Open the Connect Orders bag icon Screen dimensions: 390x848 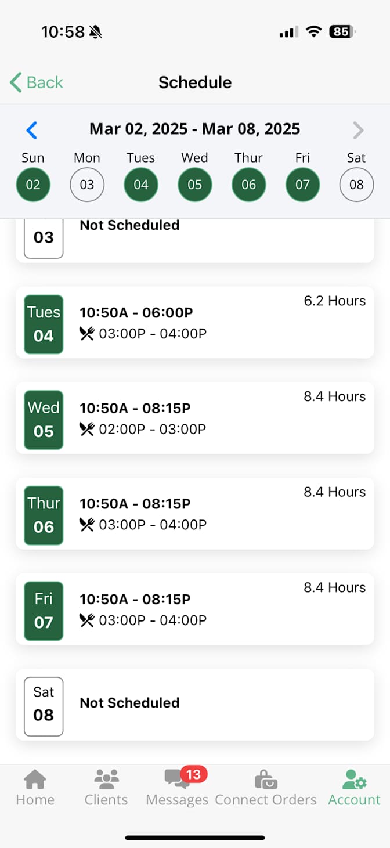click(266, 779)
